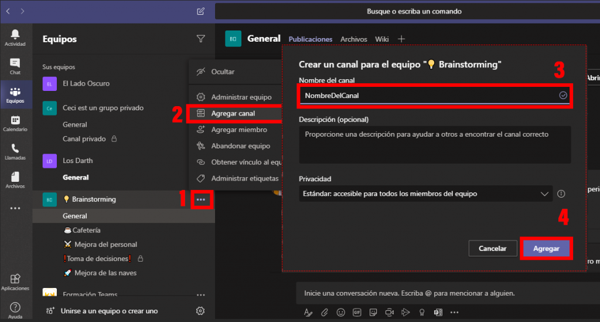The image size is (600, 322).
Task: Click the Nombre del canal field
Action: (428, 95)
